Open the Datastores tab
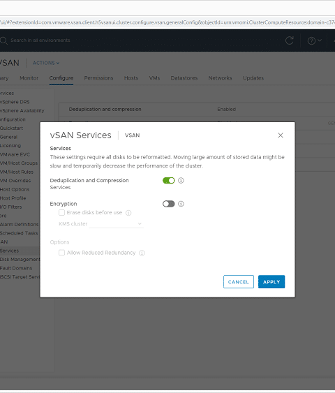335x393 pixels. point(184,78)
